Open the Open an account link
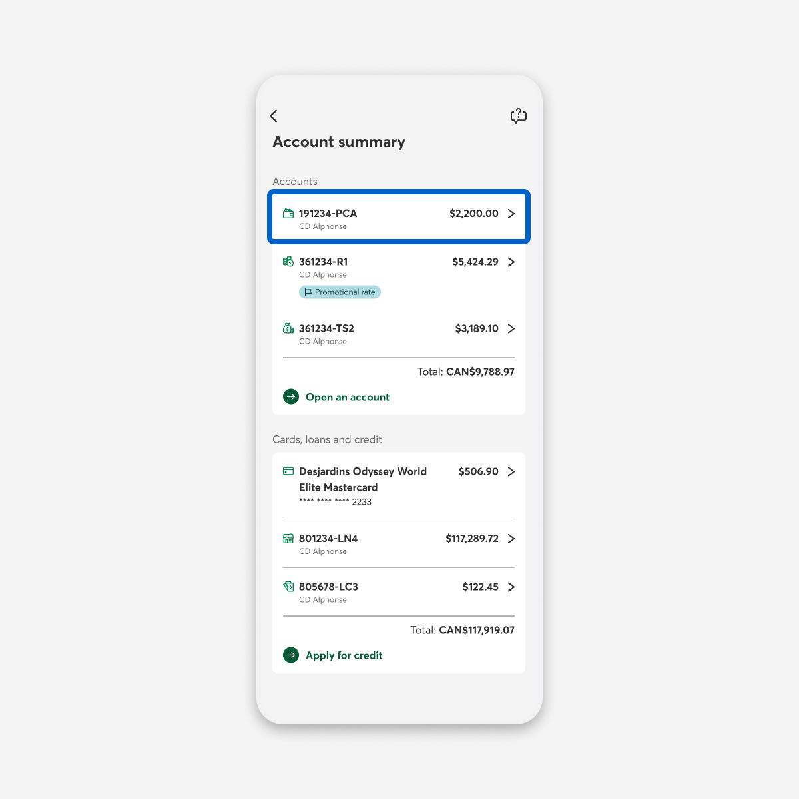 (348, 397)
